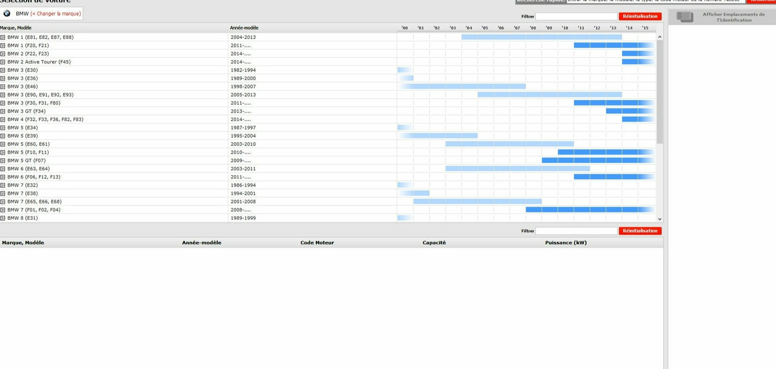Viewport: 776px width, 369px height.
Task: Click the "1994-2001" year range cell
Action: click(x=243, y=193)
